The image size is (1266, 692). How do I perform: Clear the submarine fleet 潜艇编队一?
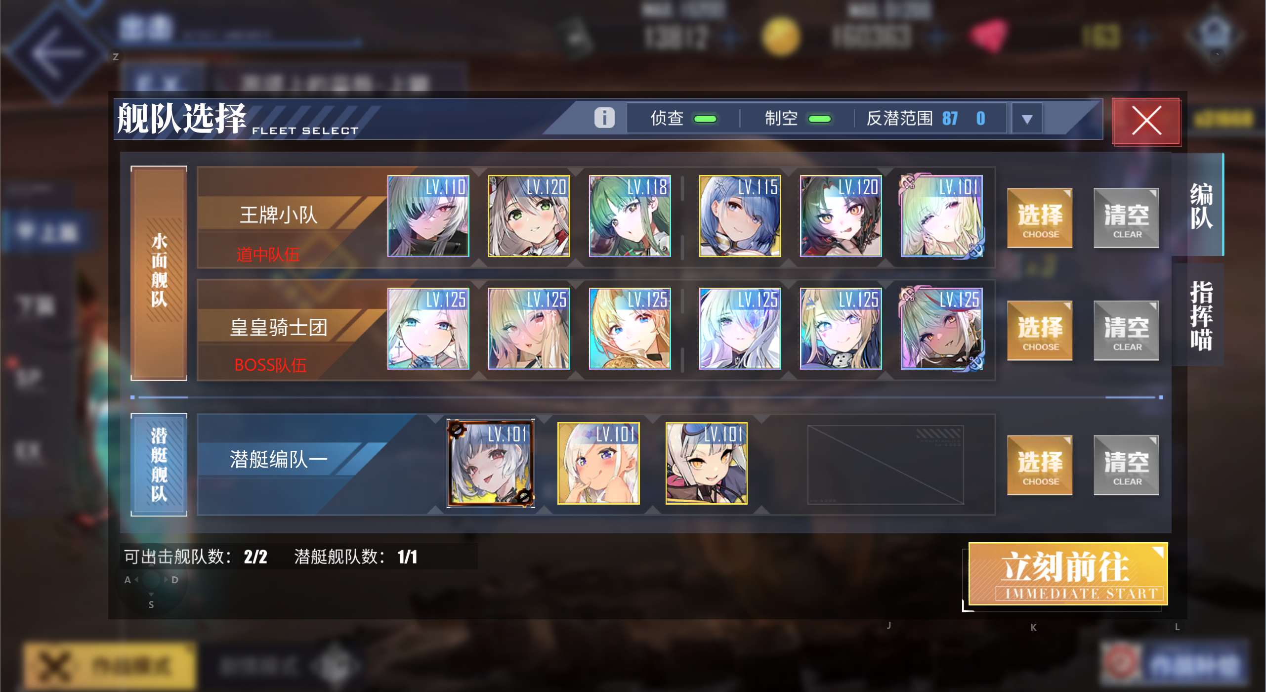(x=1126, y=465)
